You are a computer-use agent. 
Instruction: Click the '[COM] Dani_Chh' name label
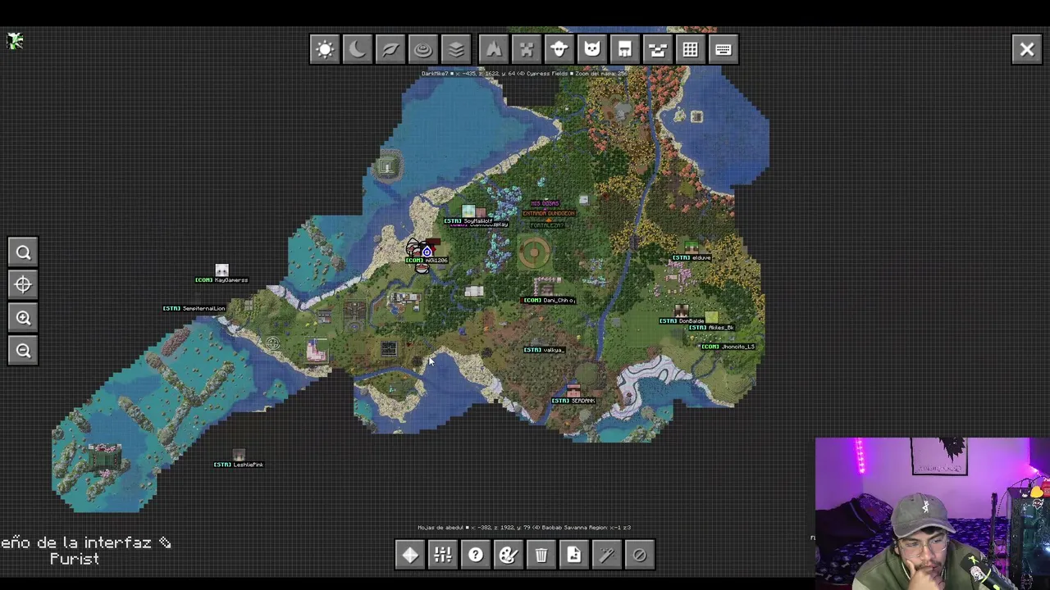(x=549, y=301)
